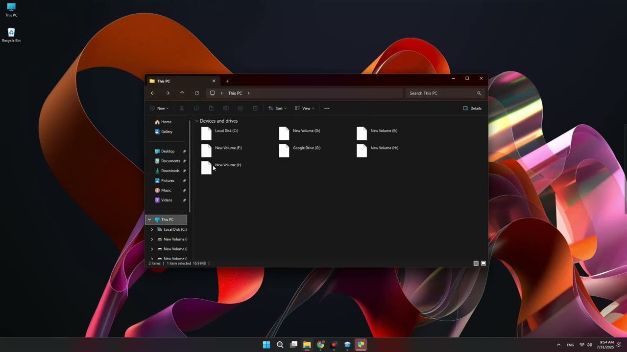Select the This PC desktop icon
The height and width of the screenshot is (352, 627).
click(11, 10)
